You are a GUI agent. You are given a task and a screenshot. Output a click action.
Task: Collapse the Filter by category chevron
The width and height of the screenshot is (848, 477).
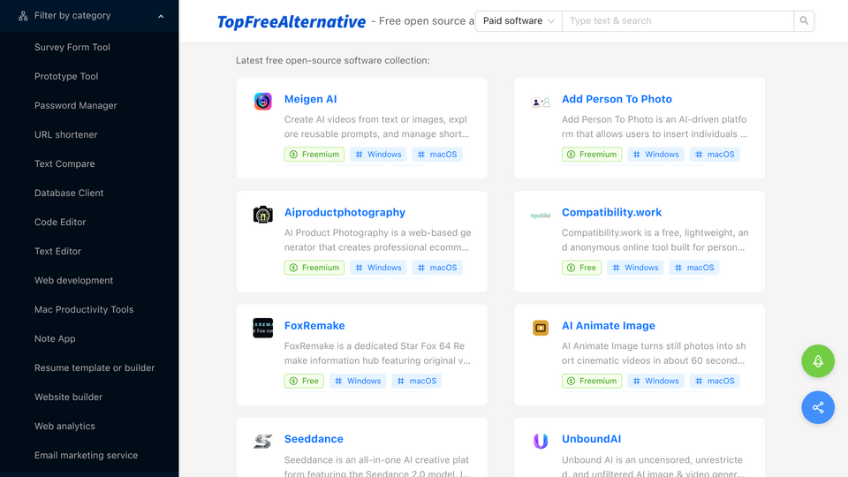(161, 16)
